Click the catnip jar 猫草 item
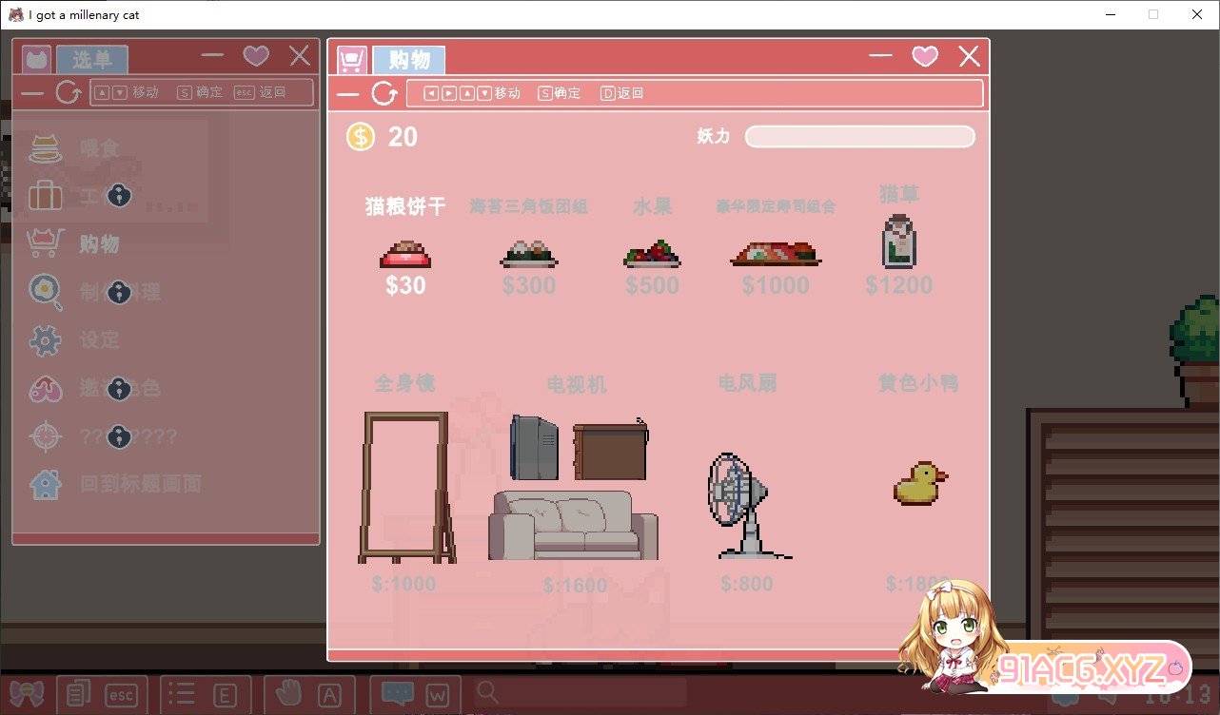1220x715 pixels. point(898,242)
